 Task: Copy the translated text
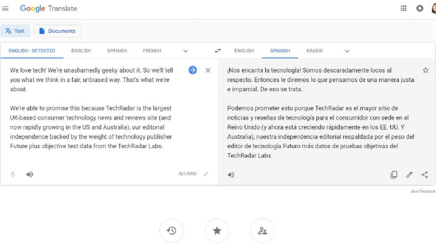[x=394, y=175]
